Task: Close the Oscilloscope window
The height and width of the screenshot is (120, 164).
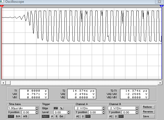Action: (159, 2)
